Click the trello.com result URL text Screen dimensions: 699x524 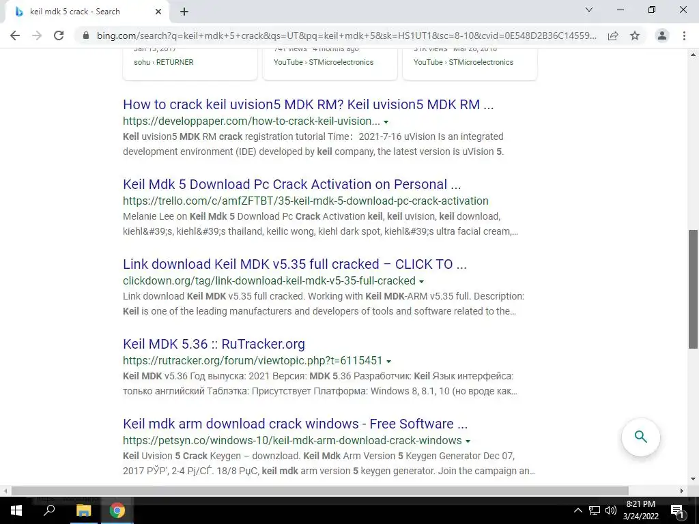[305, 201]
